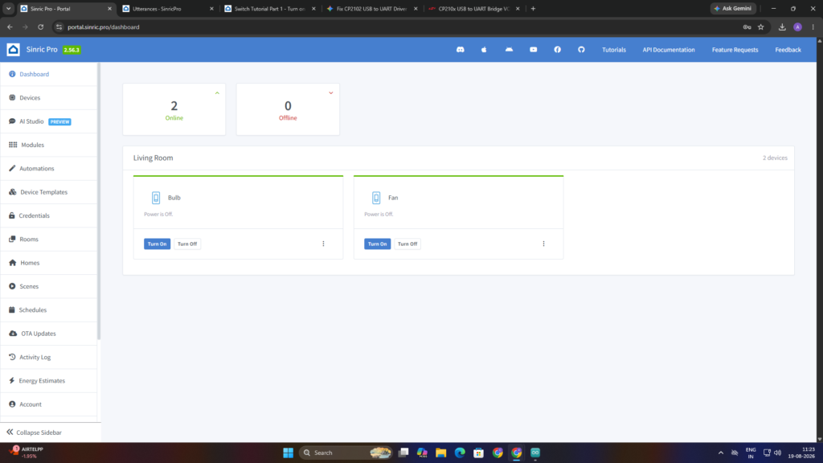Click the password key icon in address bar
The image size is (823, 463).
pyautogui.click(x=747, y=27)
